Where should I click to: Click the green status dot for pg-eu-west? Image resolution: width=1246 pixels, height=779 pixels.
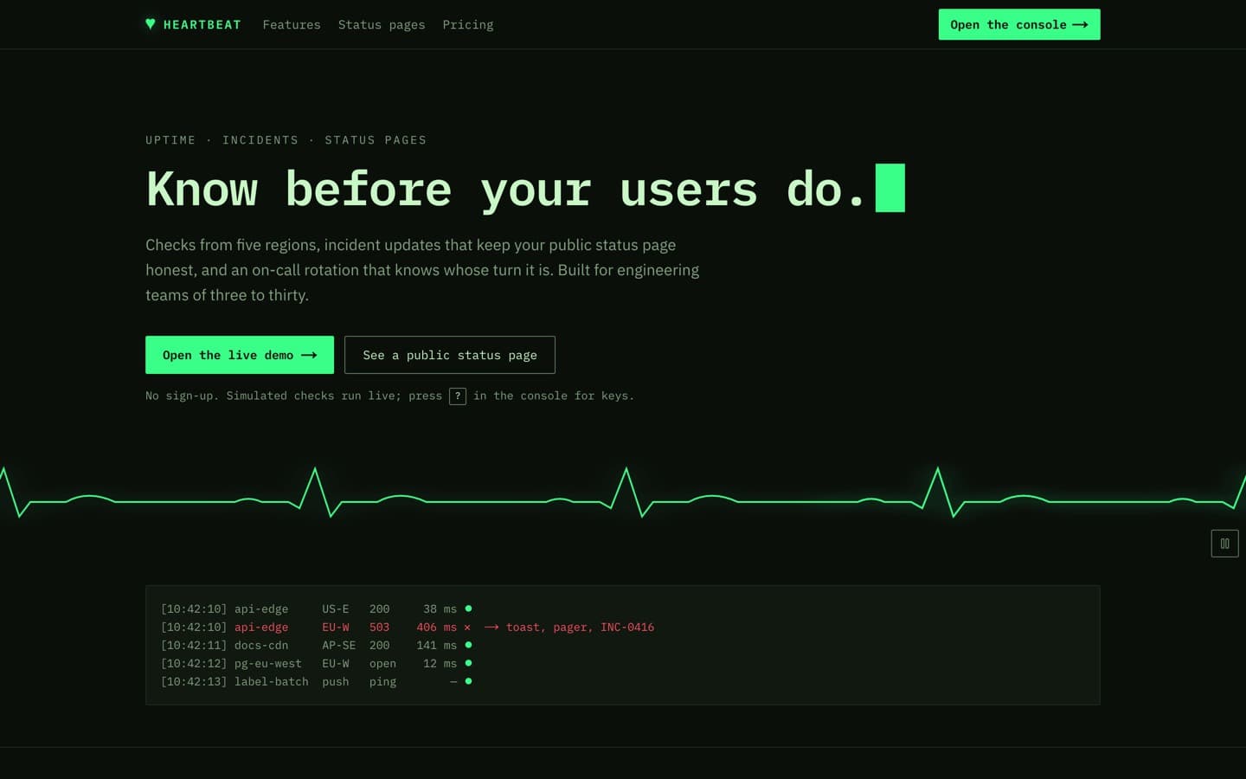468,663
